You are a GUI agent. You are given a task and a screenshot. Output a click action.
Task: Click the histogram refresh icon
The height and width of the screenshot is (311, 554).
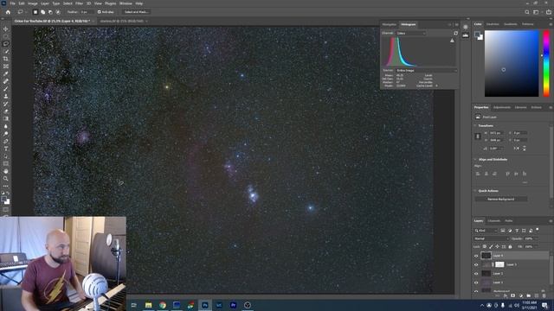coord(456,33)
